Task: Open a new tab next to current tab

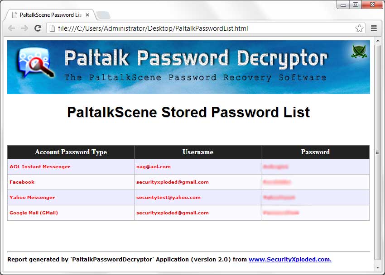Action: pyautogui.click(x=103, y=15)
